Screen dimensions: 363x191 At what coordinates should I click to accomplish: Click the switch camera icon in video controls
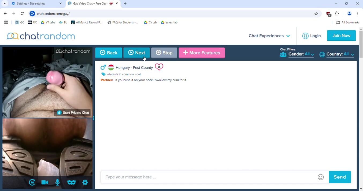point(32,182)
